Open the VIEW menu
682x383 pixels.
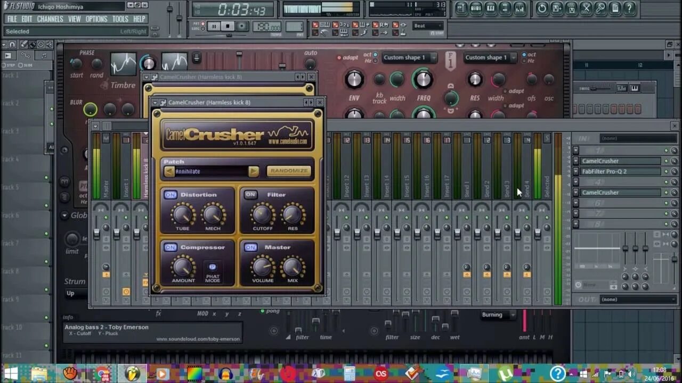[x=75, y=19]
